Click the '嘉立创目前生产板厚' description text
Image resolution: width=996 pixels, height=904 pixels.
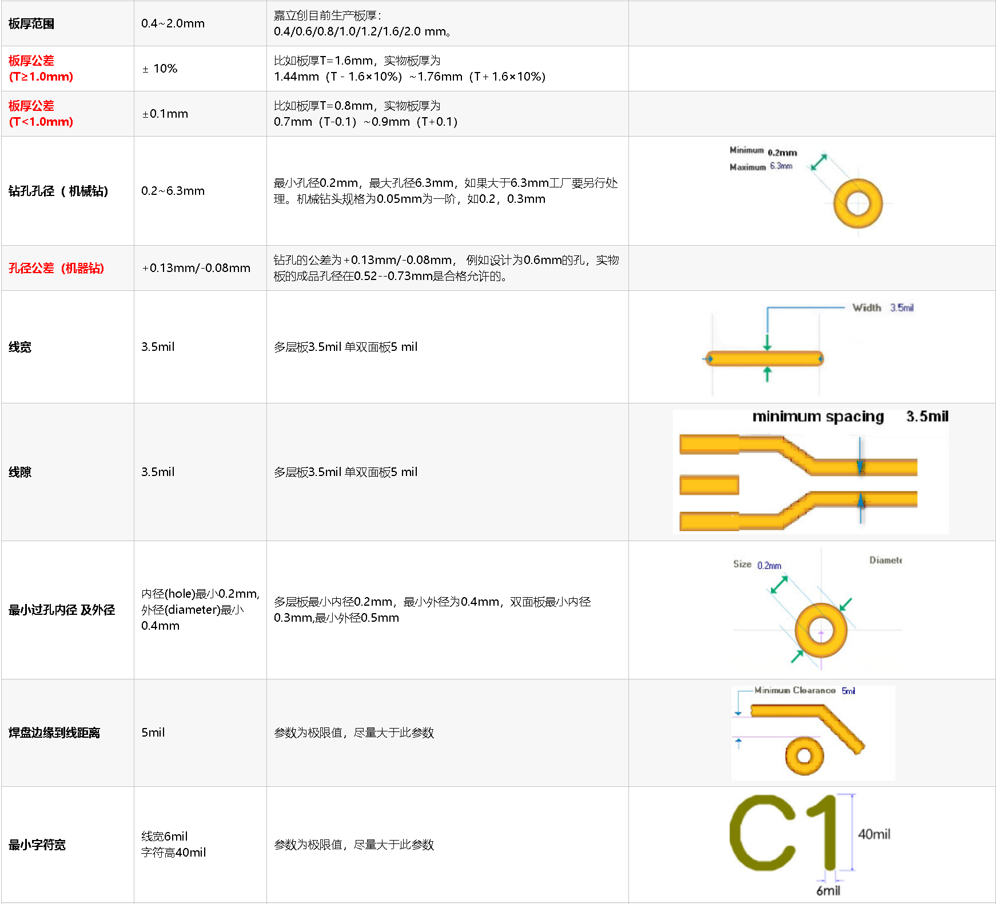coord(363,23)
